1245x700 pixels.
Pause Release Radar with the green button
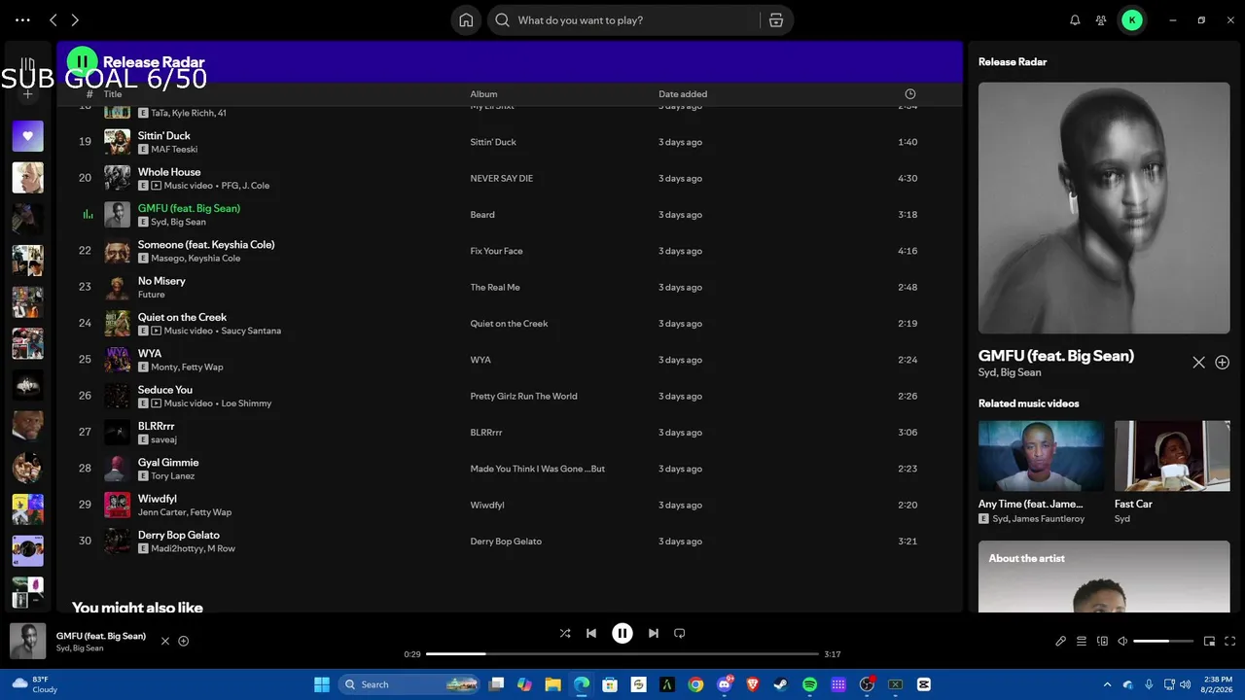(x=83, y=62)
